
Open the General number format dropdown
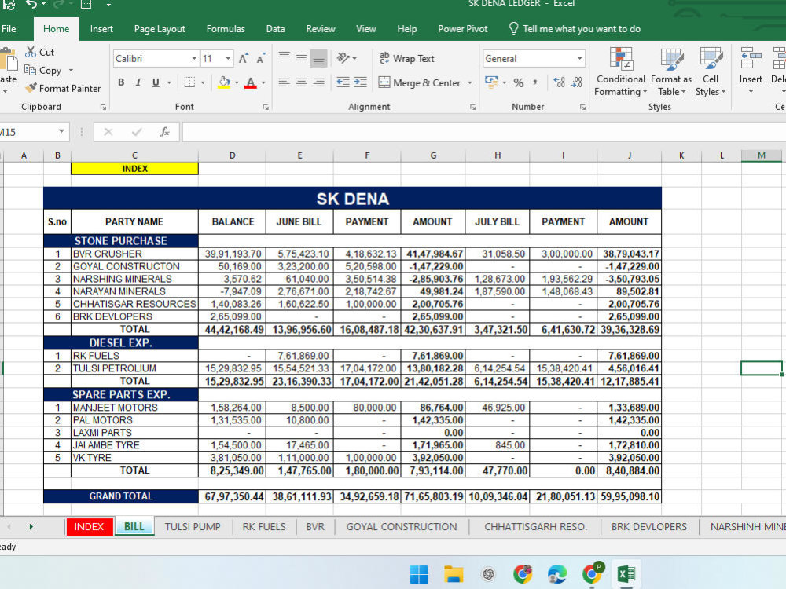coord(579,59)
